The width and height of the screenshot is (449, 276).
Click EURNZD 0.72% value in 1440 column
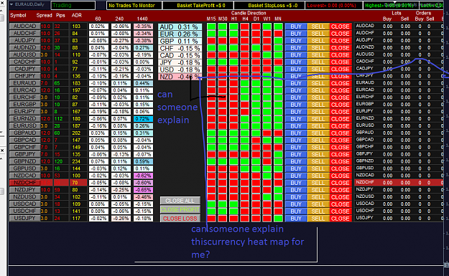143,119
